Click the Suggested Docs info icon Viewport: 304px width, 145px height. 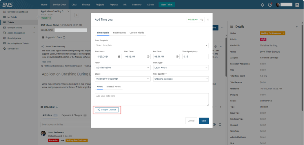coord(64,37)
